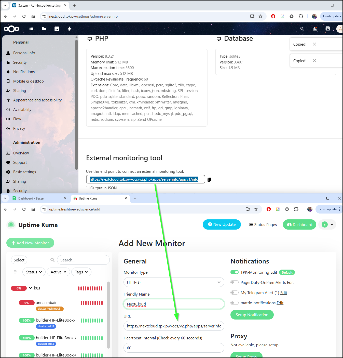Image resolution: width=343 pixels, height=358 pixels.
Task: Copy the monitoring endpoint URL with clipboard icon
Action: click(209, 180)
